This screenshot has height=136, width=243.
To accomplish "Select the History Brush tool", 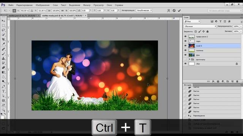I will coord(3,63).
